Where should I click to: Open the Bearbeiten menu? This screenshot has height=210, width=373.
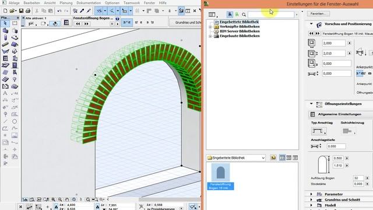[31, 3]
